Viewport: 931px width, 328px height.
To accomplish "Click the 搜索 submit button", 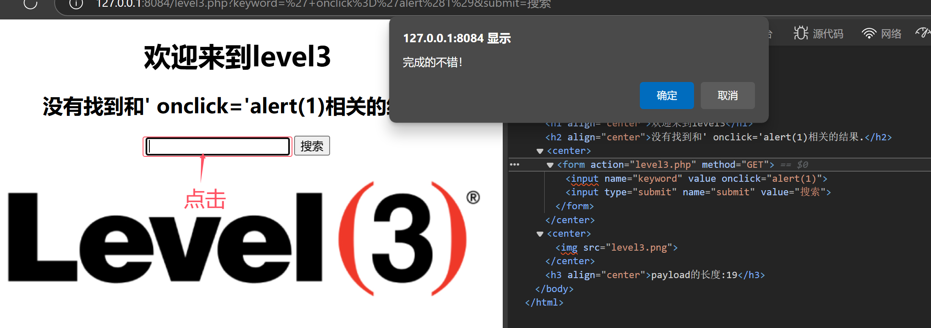I will [312, 146].
